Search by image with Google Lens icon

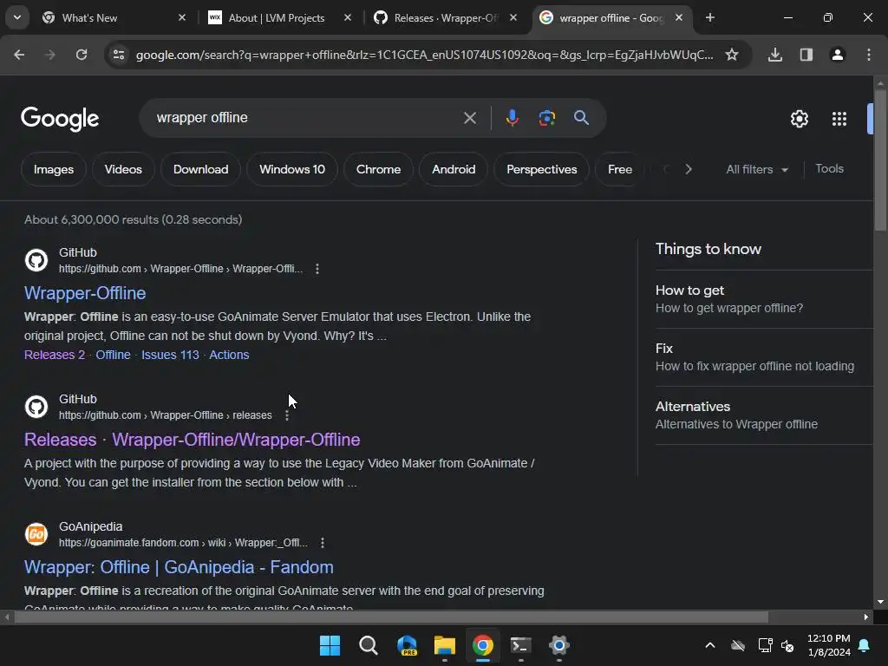[x=546, y=118]
